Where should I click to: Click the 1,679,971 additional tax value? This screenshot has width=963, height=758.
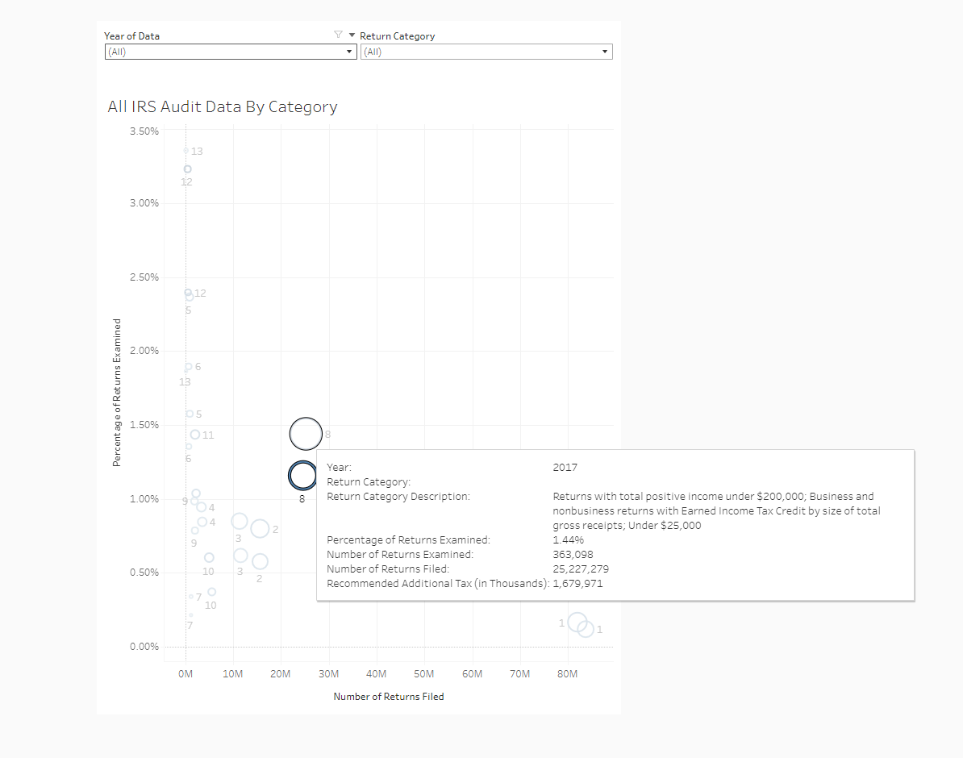pyautogui.click(x=578, y=584)
